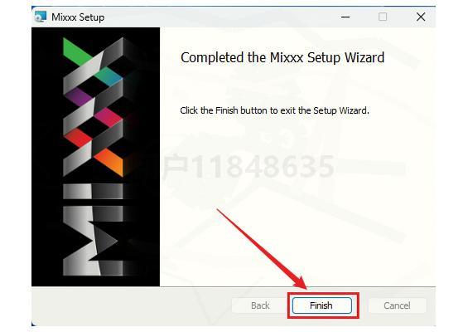Click the magenta diamond in the Mixxx logo
Screen dimensions: 468x332
[109, 117]
